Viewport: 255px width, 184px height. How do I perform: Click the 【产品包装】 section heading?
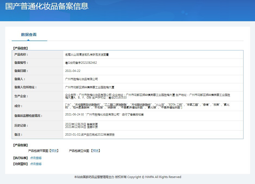20,145
